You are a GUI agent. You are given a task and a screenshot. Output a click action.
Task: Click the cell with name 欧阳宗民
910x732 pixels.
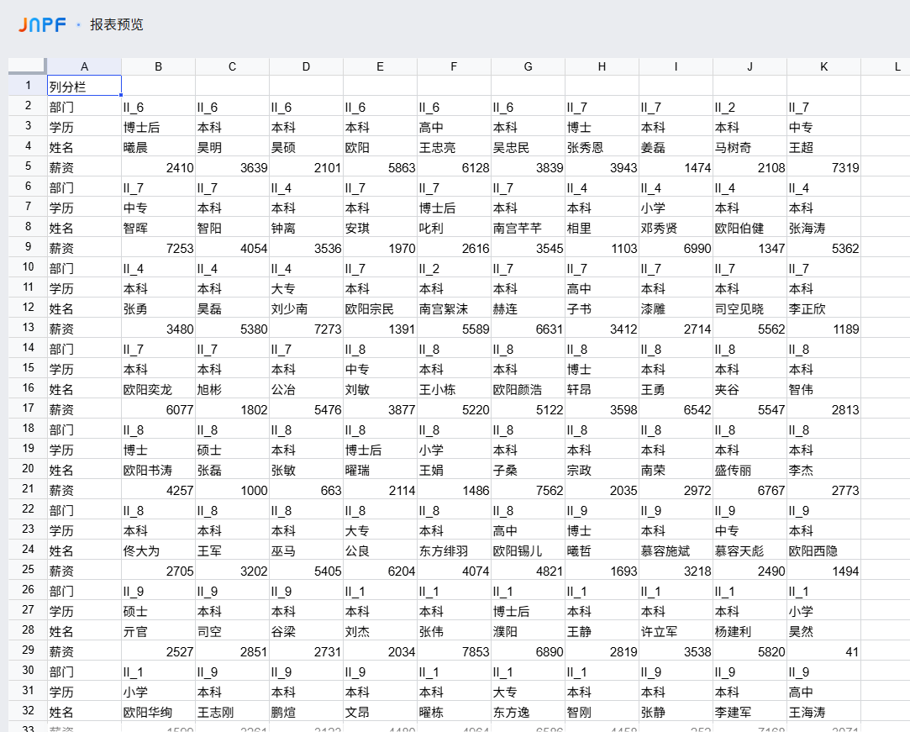380,308
